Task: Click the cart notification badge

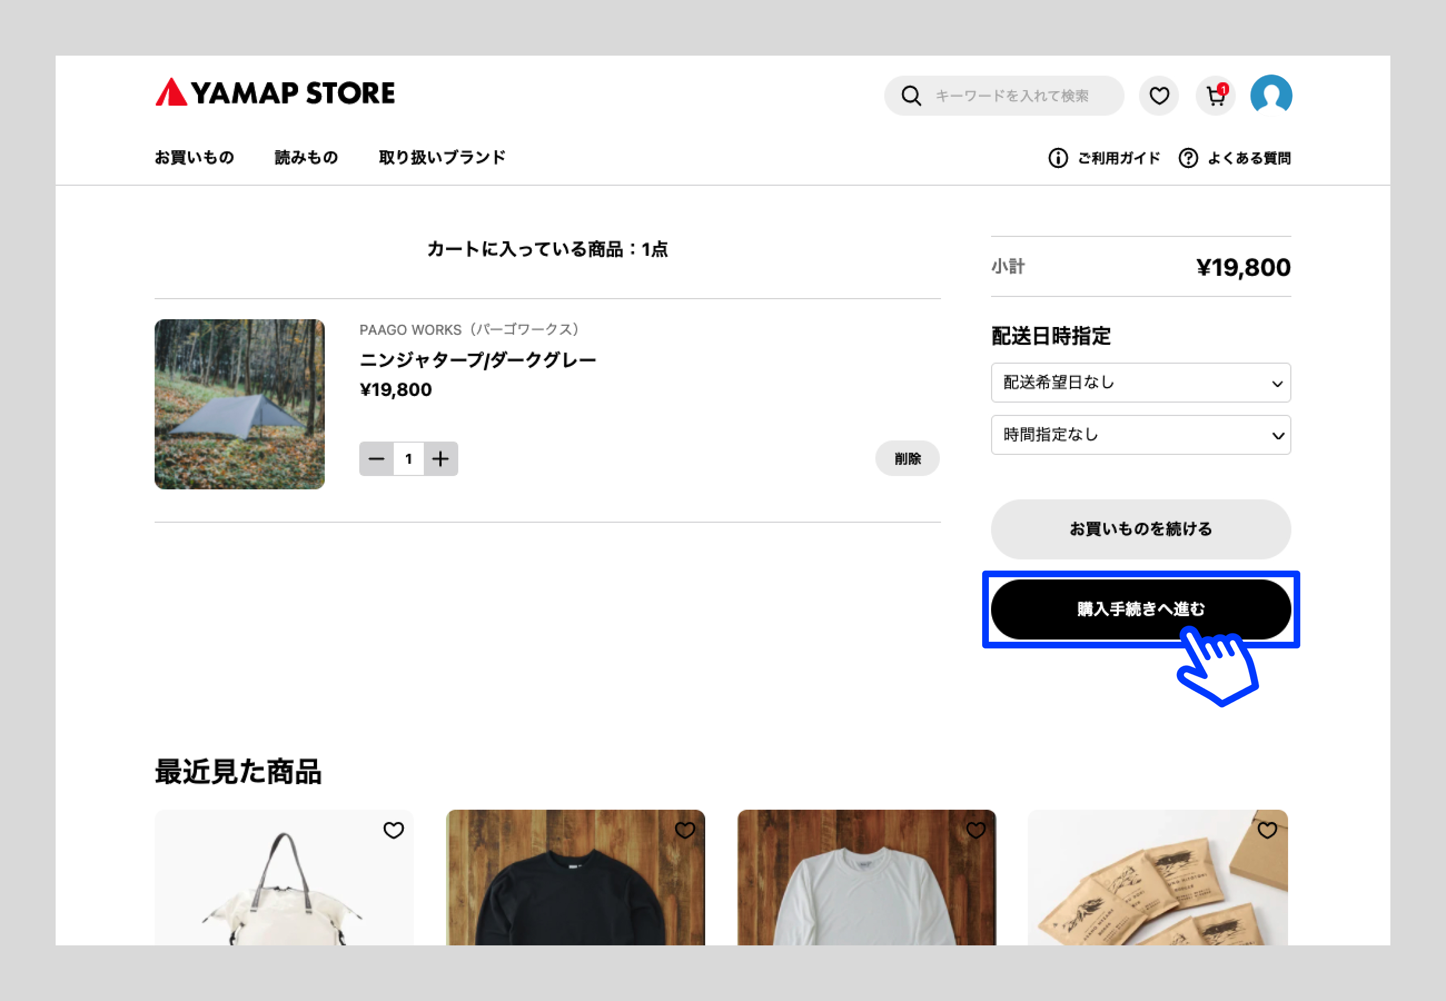Action: (x=1223, y=90)
